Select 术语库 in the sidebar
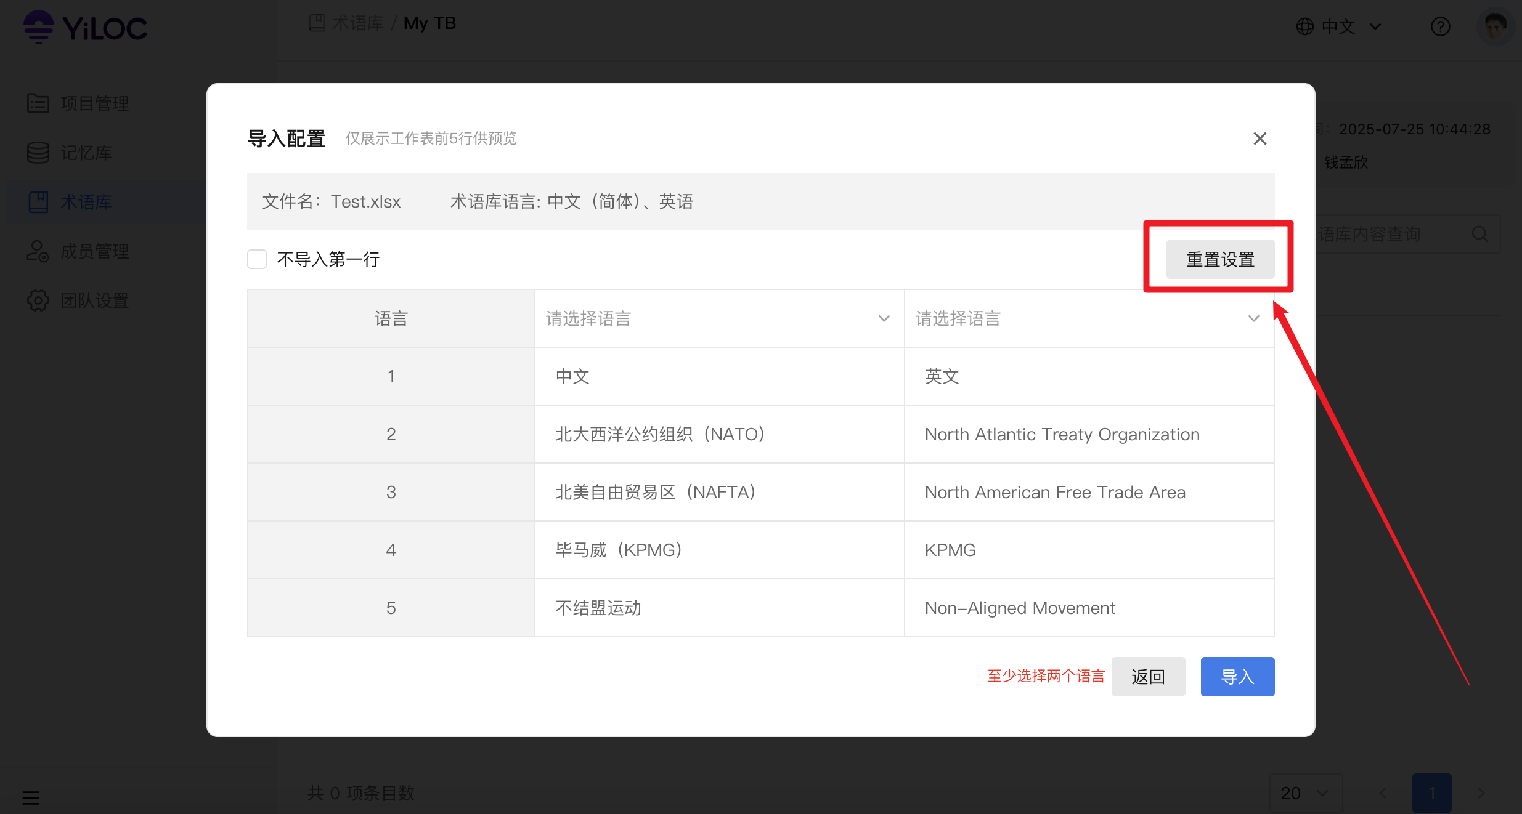 tap(86, 202)
